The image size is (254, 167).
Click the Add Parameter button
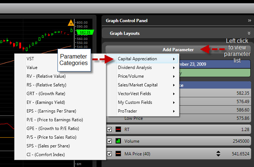pos(178,49)
